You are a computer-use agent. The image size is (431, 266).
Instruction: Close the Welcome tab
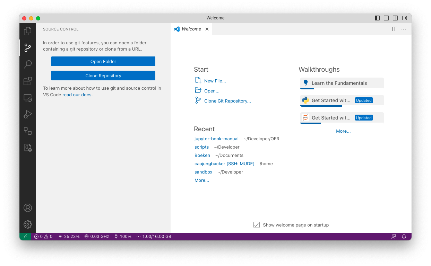(207, 29)
